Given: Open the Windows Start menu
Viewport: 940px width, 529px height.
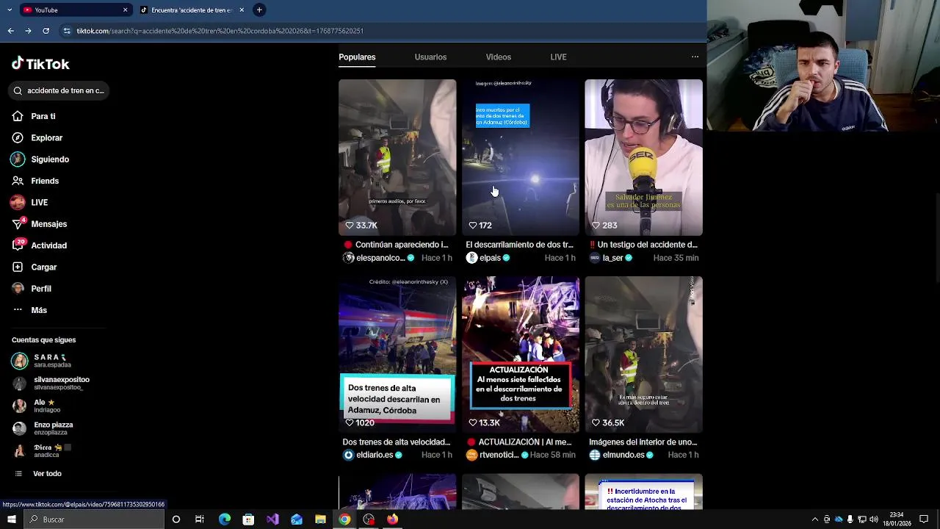Looking at the screenshot, I should pyautogui.click(x=11, y=519).
